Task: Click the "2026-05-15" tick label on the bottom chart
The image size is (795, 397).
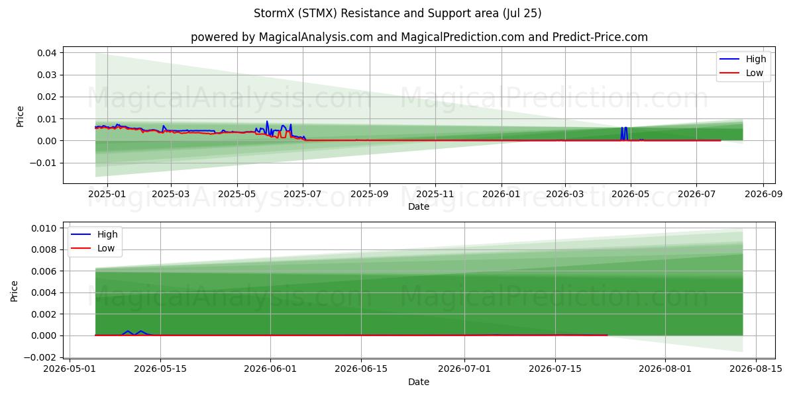Action: [x=160, y=369]
